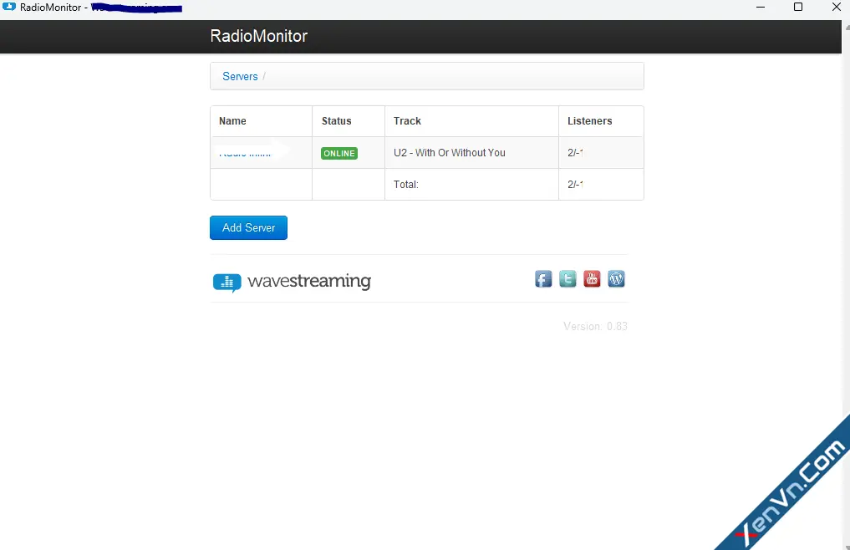
Task: Click the scrollbar up arrow
Action: point(846,27)
